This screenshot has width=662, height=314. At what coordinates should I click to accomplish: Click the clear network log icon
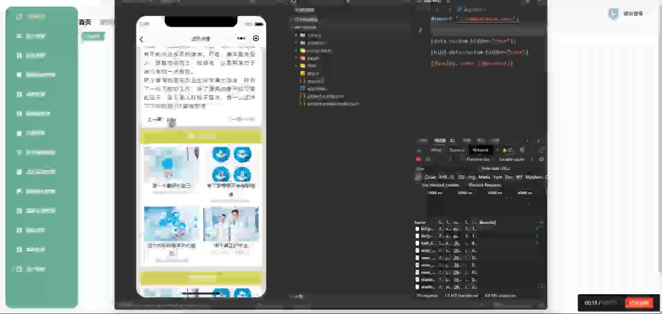click(x=428, y=159)
